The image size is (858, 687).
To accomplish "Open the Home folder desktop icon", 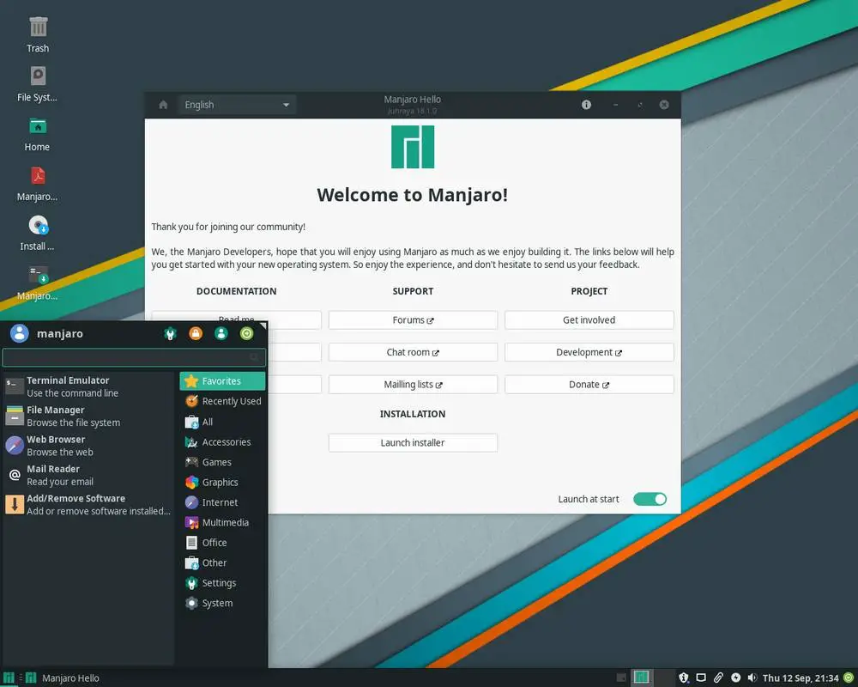I will (37, 133).
